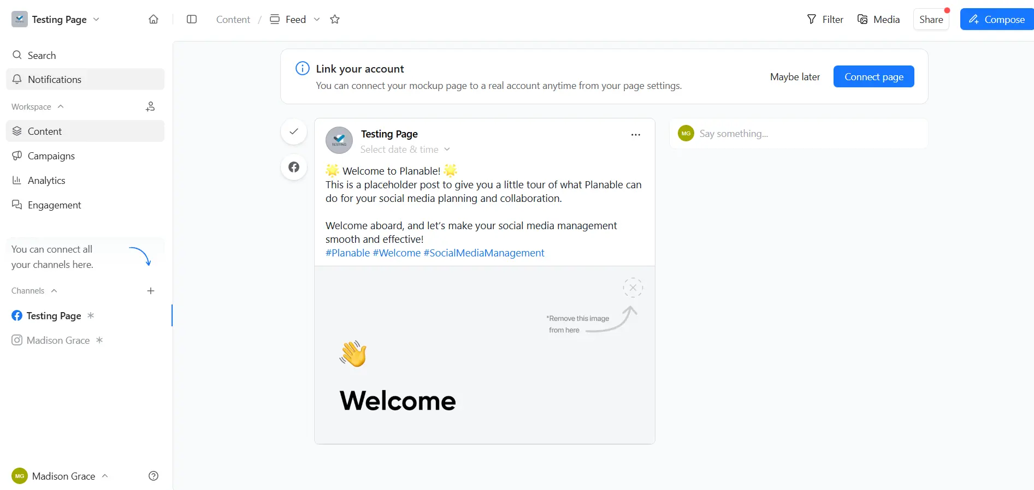Screen dimensions: 1034x490
Task: Click the Testing Page post title
Action: (389, 134)
